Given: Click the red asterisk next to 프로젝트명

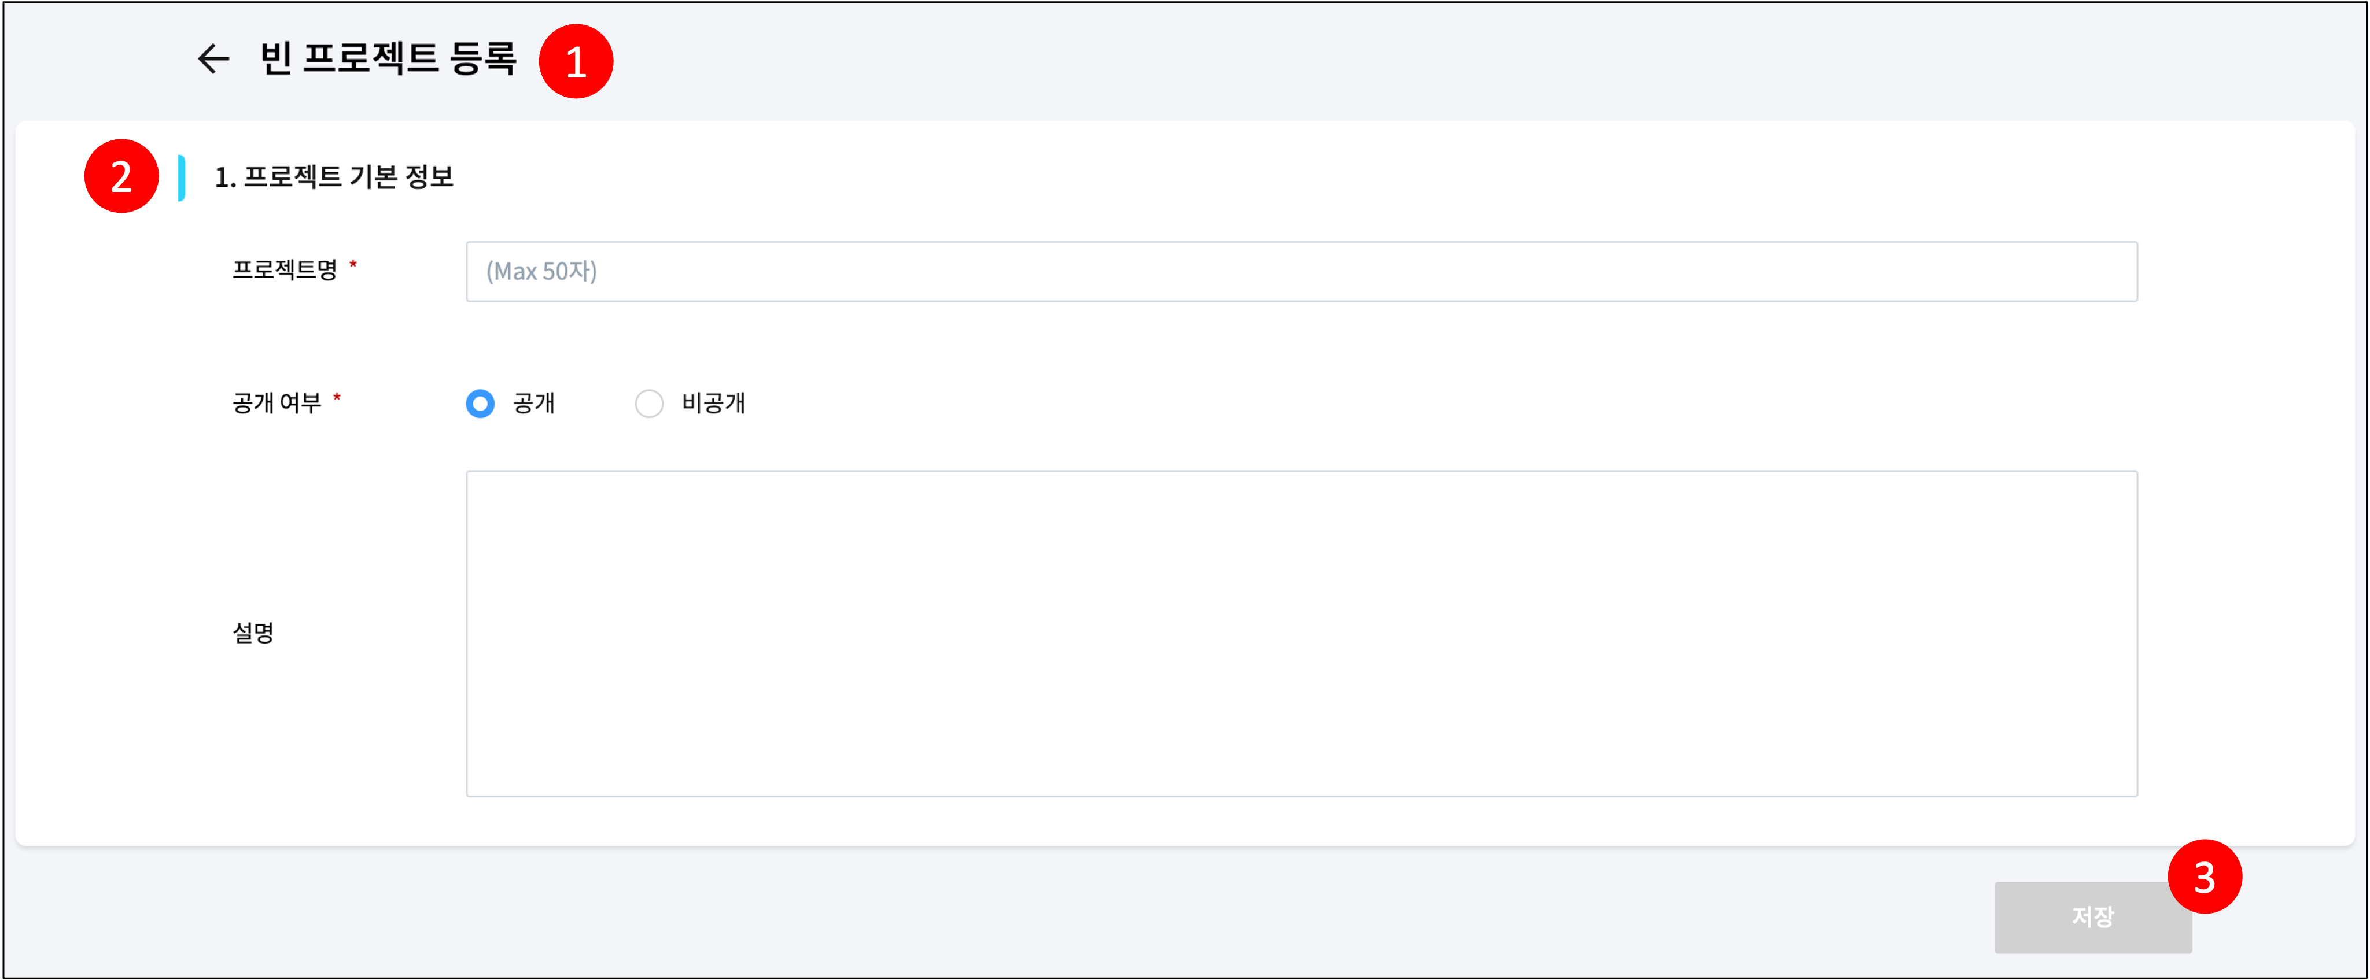Looking at the screenshot, I should pos(353,265).
